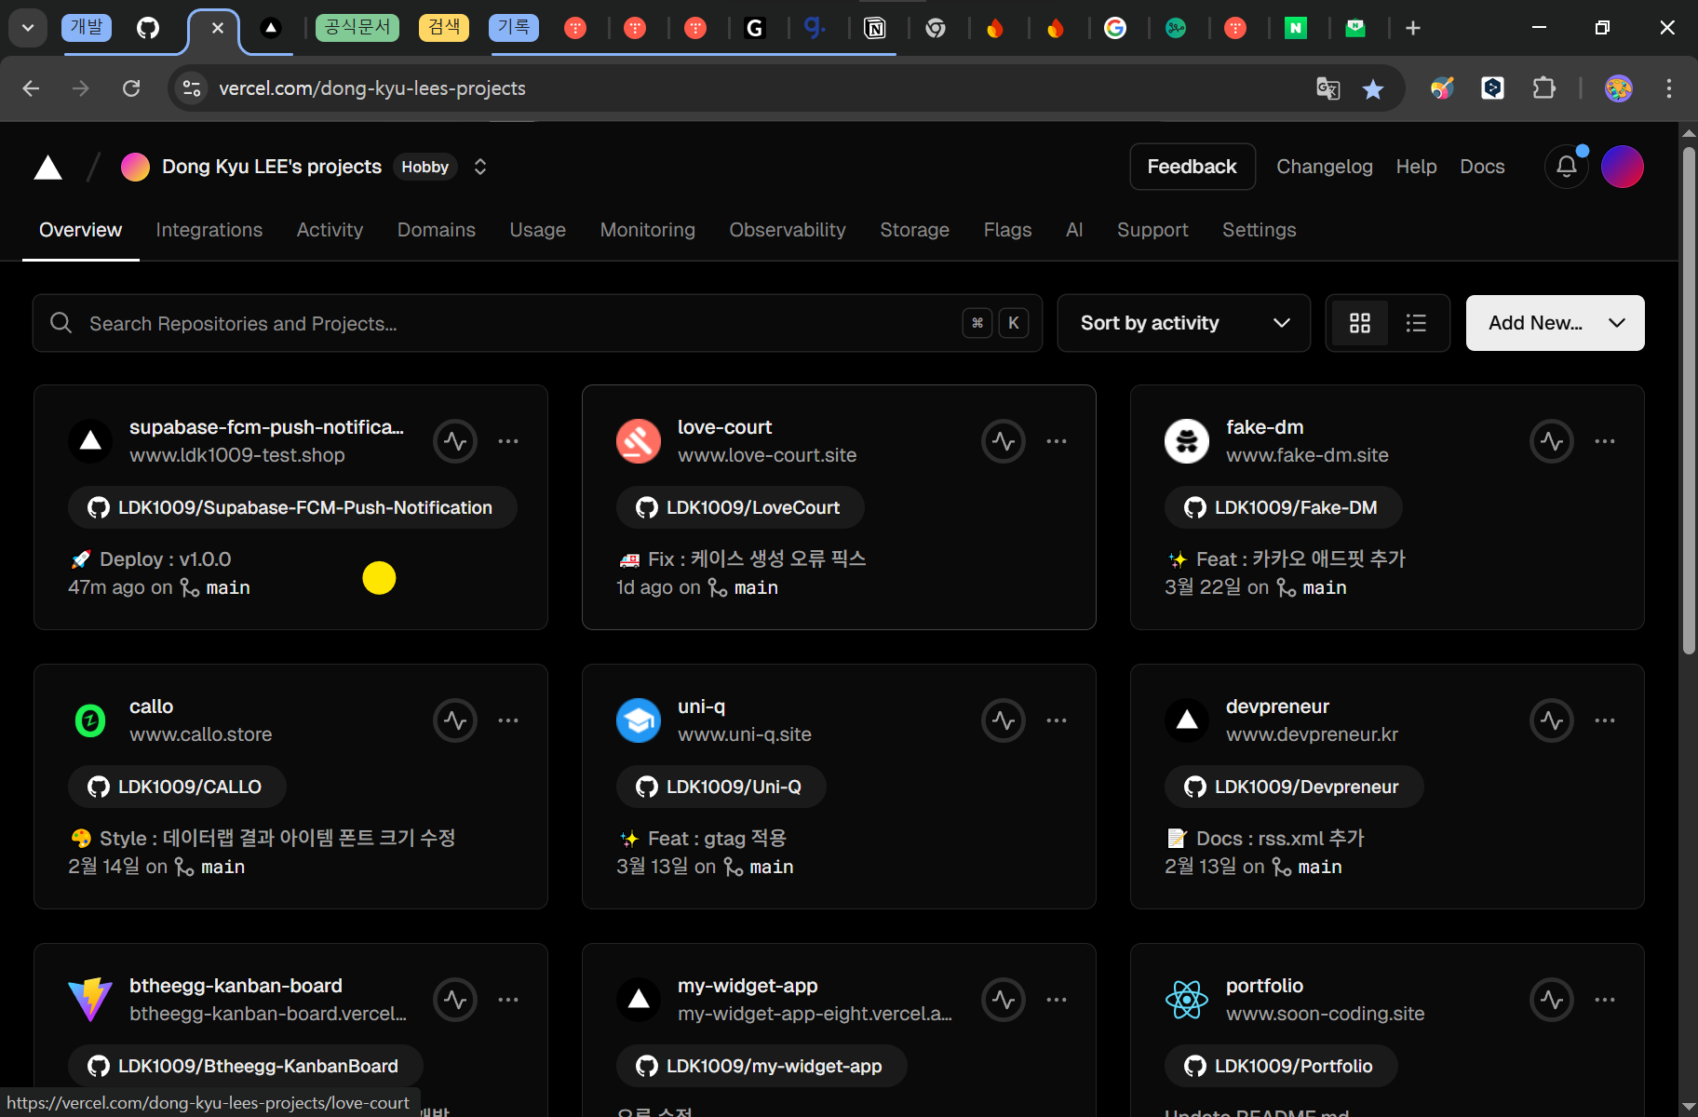The image size is (1698, 1117).
Task: Open the team switcher chevrons
Action: [480, 167]
